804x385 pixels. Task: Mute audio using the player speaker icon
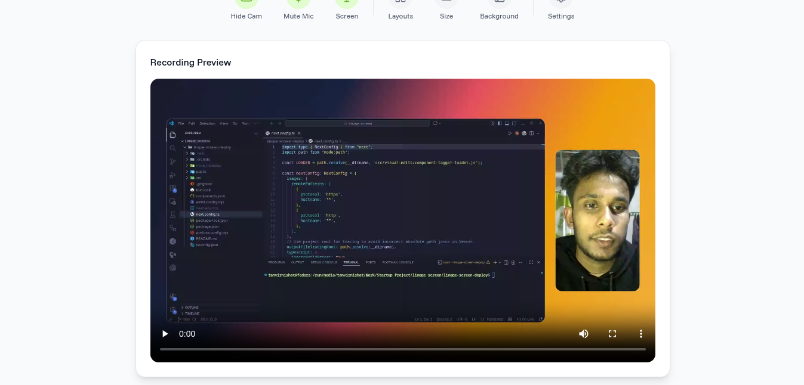[x=583, y=334]
